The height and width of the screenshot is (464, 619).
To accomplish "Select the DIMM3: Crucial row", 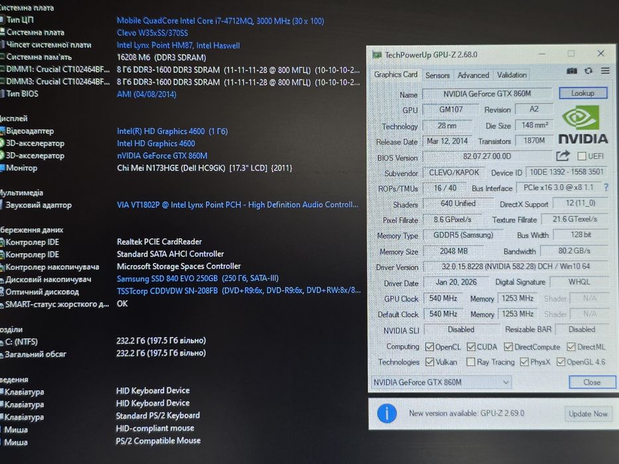I will coord(180,82).
